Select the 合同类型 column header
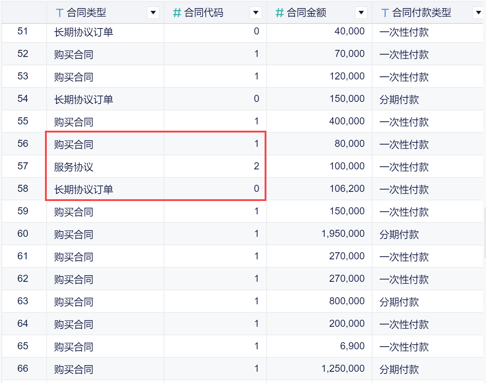Screen dimensions: 486x383 pos(86,13)
